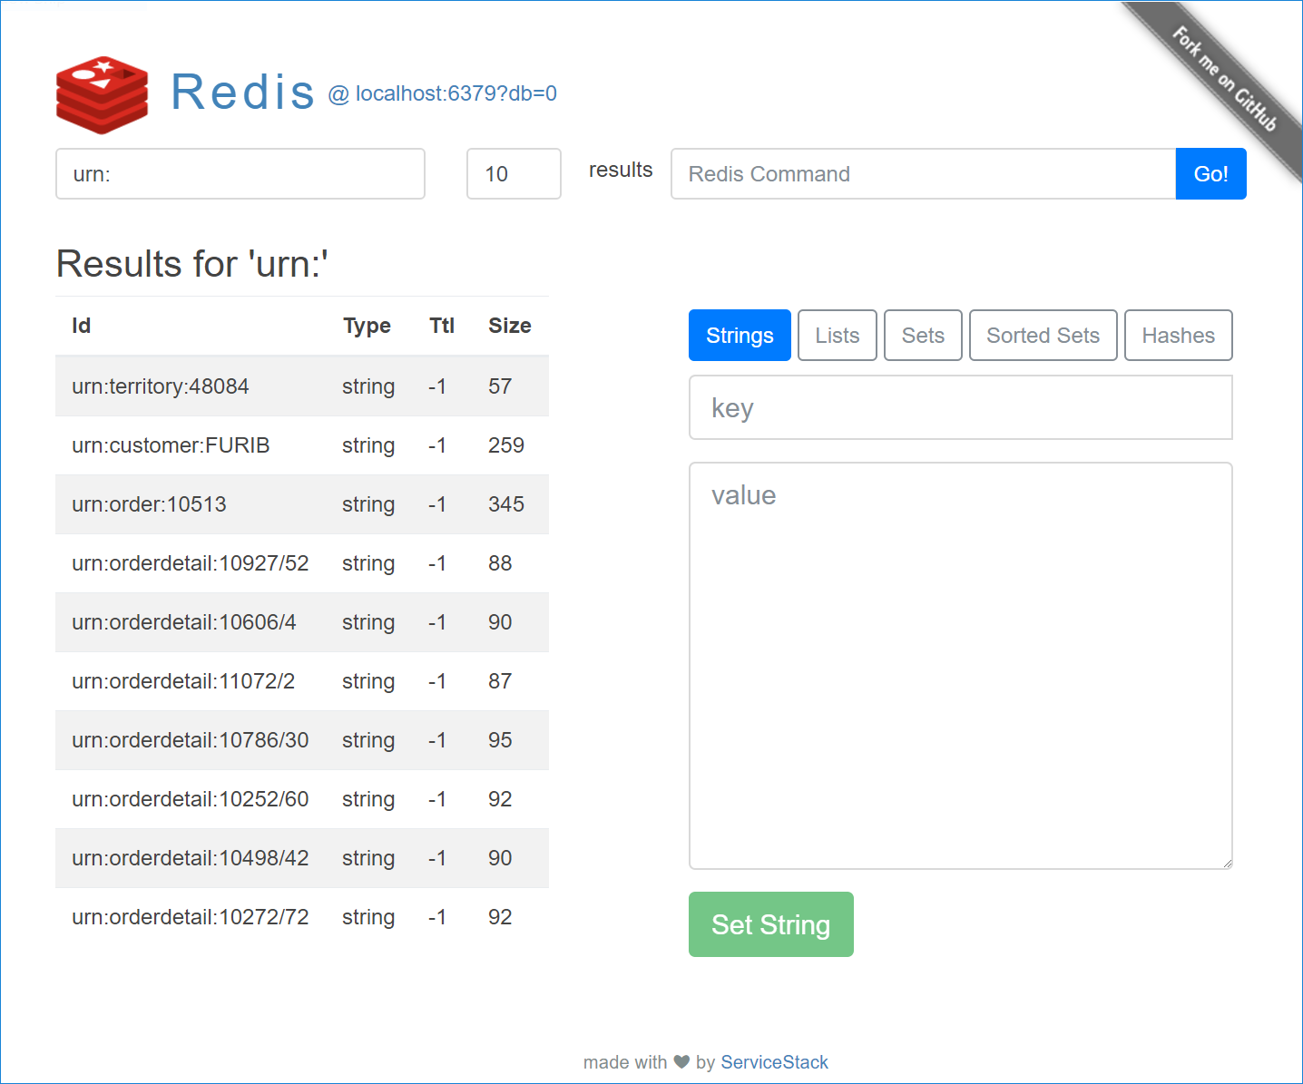
Task: Switch to the Lists tab
Action: pos(838,335)
